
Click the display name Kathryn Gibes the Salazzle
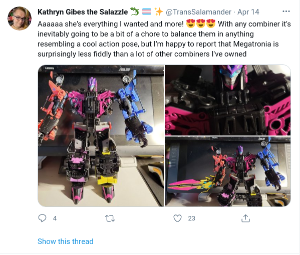point(83,12)
